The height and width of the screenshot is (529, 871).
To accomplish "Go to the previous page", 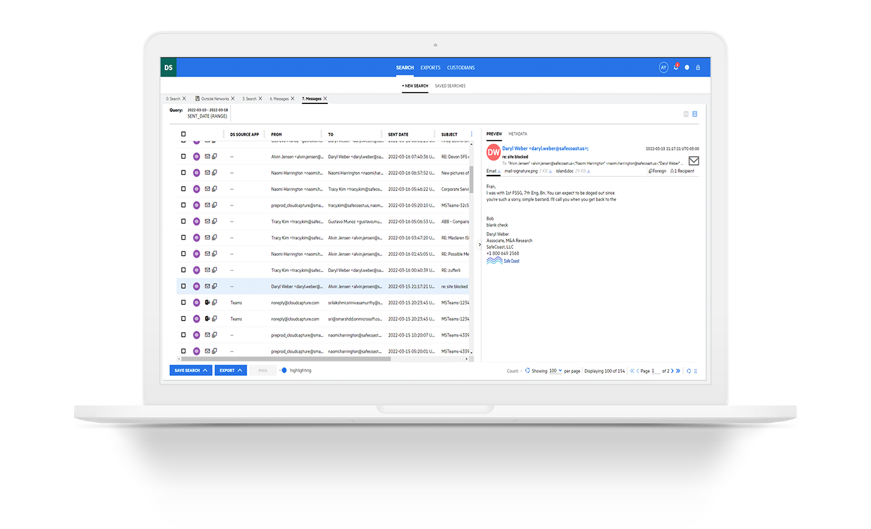I will click(638, 370).
